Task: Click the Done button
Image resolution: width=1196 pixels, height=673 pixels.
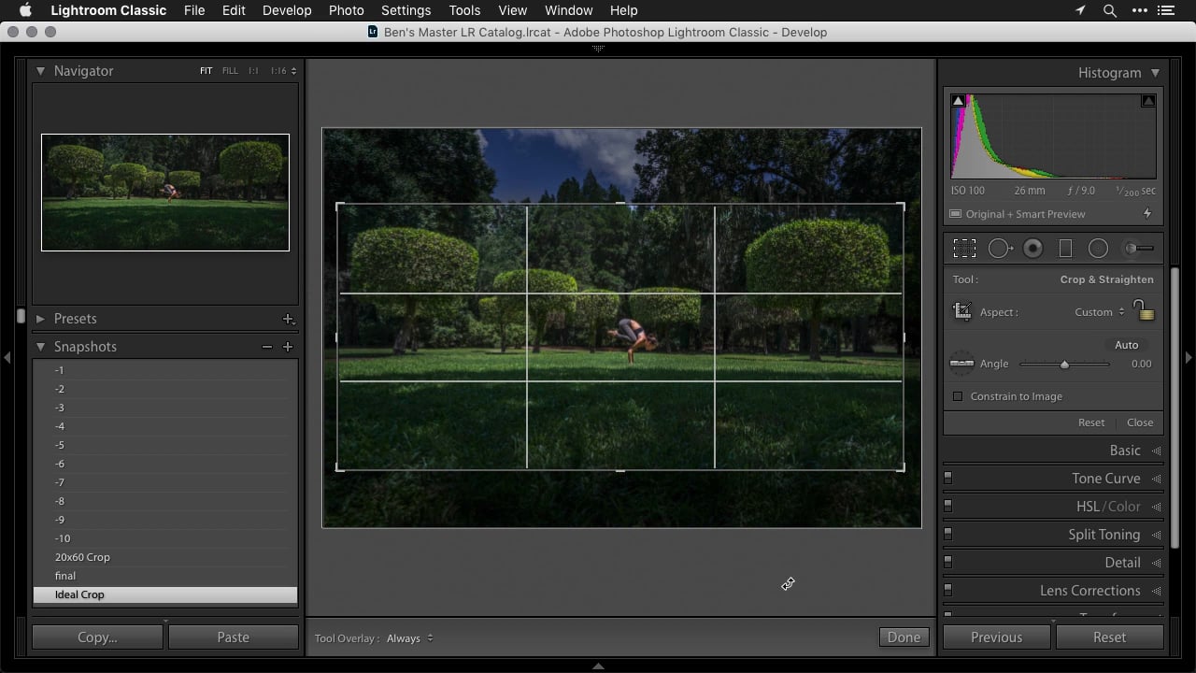Action: 904,637
